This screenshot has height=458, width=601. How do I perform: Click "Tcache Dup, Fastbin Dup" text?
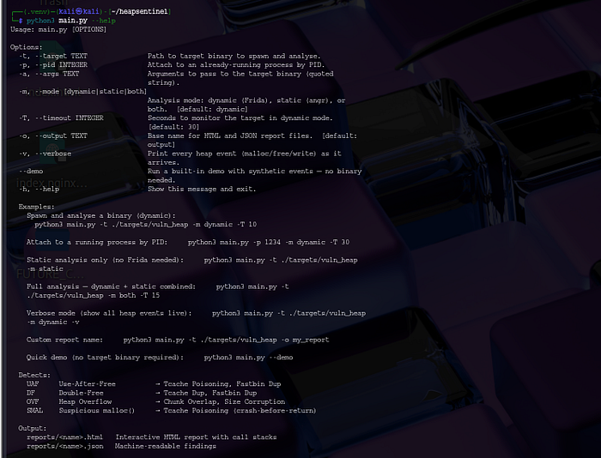pyautogui.click(x=210, y=393)
